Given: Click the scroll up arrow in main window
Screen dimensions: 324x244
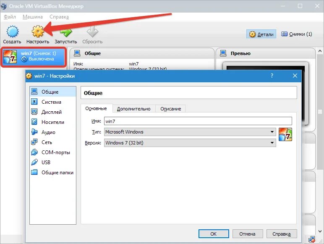Looking at the screenshot, I should point(320,51).
